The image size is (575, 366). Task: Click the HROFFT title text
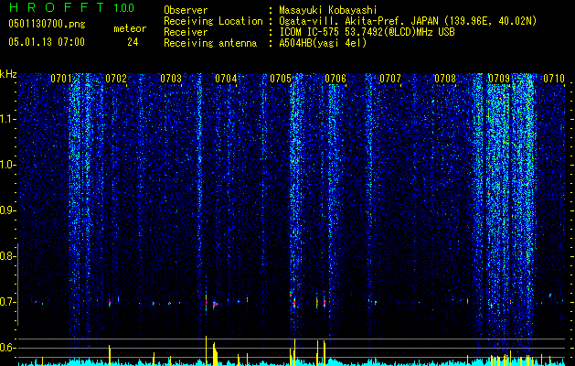click(57, 7)
